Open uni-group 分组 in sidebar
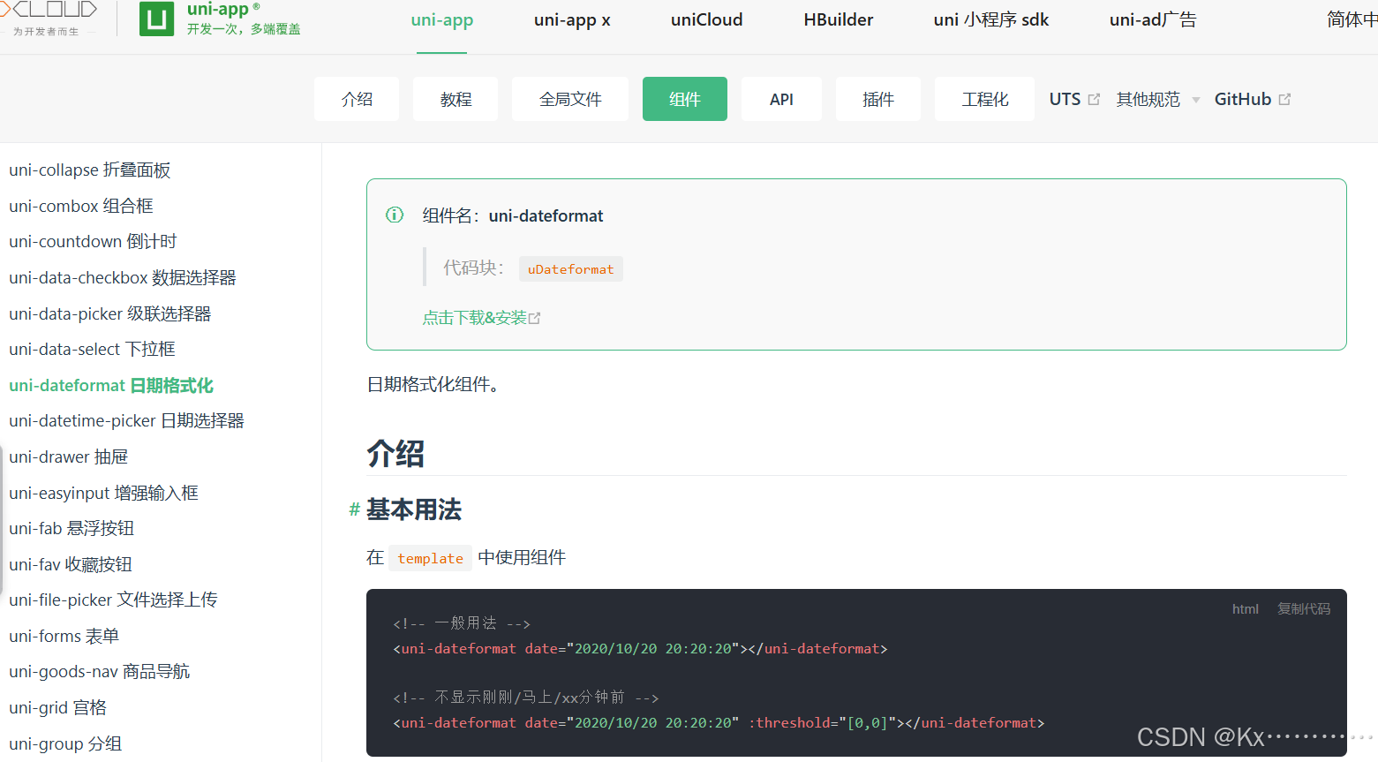1378x762 pixels. tap(65, 743)
